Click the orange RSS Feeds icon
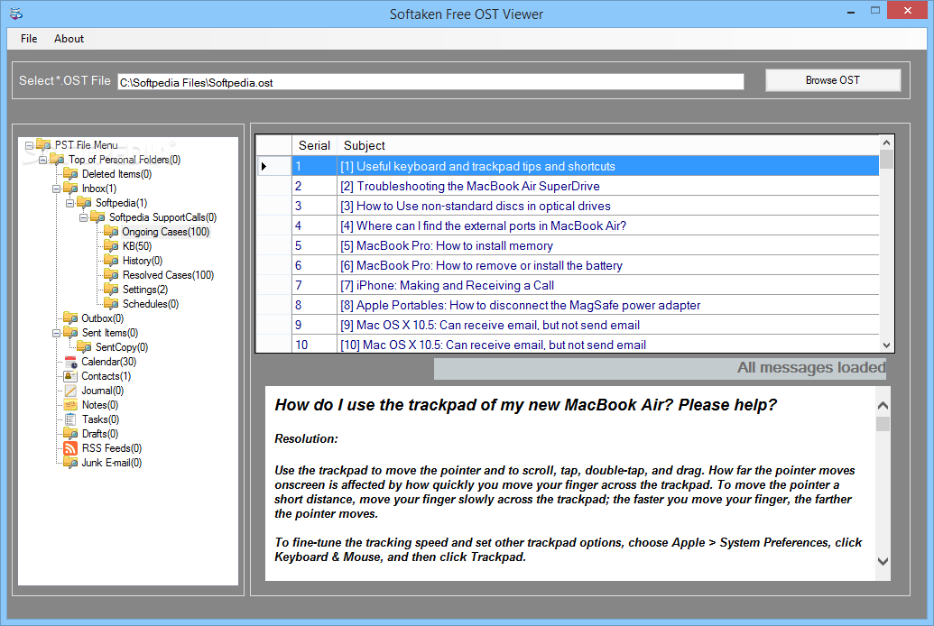934x626 pixels. (70, 448)
